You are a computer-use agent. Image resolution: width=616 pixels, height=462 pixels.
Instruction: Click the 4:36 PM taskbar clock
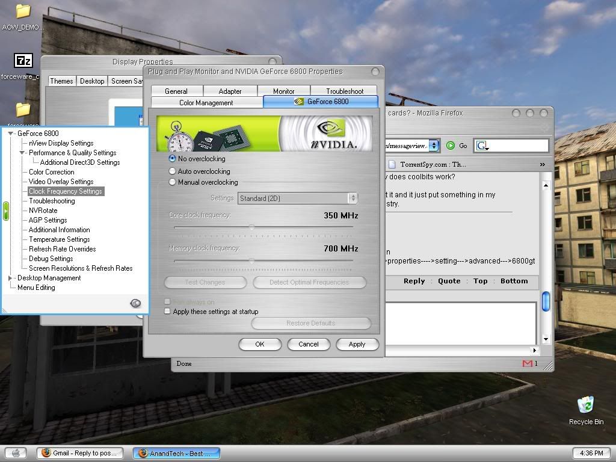(591, 453)
